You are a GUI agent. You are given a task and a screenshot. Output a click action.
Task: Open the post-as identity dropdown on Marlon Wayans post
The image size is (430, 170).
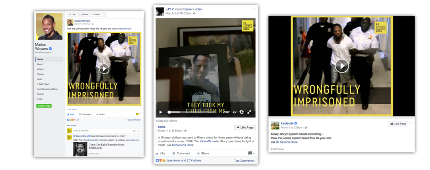(138, 114)
